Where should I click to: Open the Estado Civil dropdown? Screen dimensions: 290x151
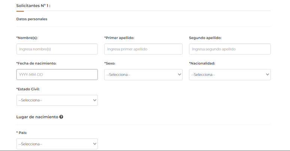pyautogui.click(x=57, y=100)
